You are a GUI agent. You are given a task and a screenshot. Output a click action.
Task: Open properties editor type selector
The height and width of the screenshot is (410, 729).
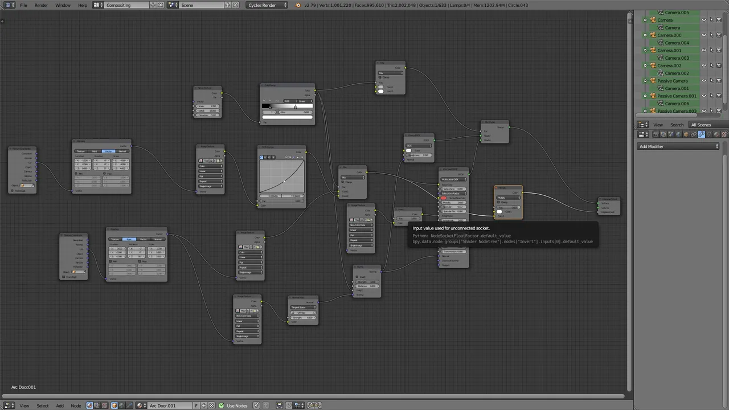(643, 134)
